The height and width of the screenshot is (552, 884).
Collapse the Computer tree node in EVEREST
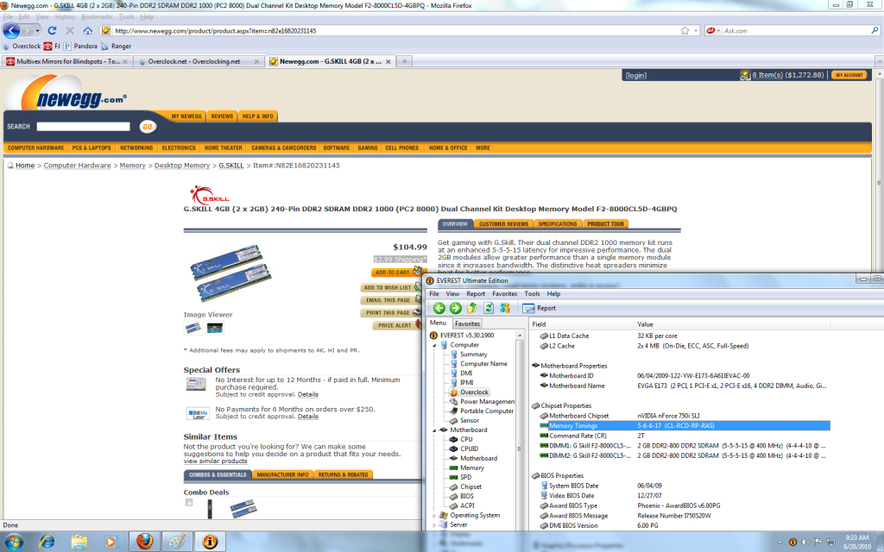435,345
